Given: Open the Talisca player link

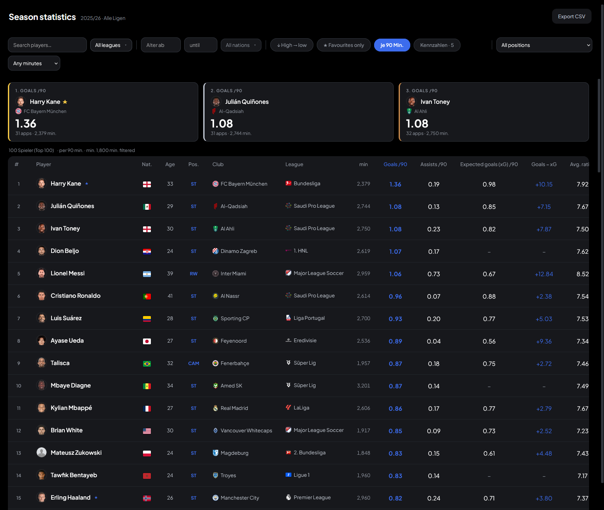Looking at the screenshot, I should [x=60, y=363].
